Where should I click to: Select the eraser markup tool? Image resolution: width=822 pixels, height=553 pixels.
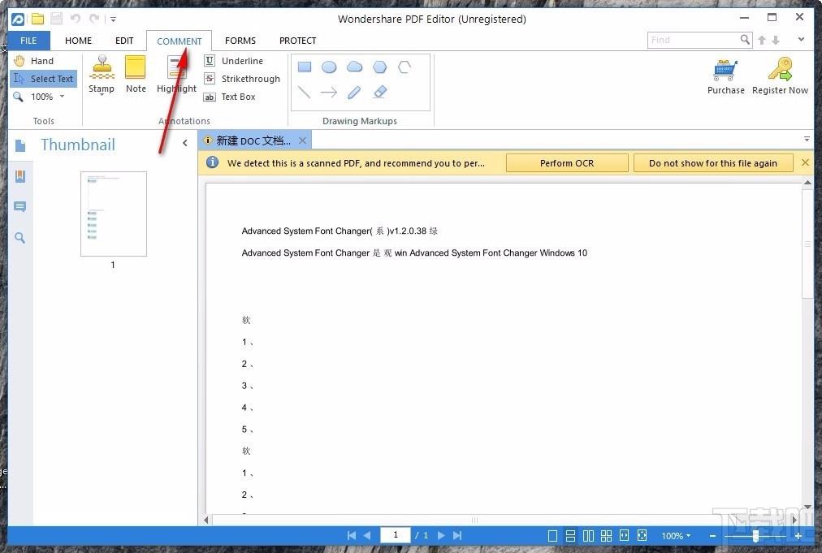click(x=380, y=93)
